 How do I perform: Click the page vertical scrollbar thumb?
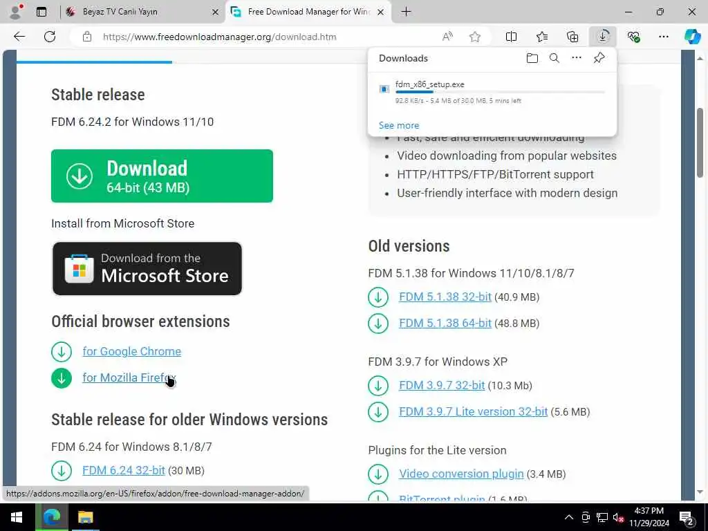pyautogui.click(x=700, y=142)
